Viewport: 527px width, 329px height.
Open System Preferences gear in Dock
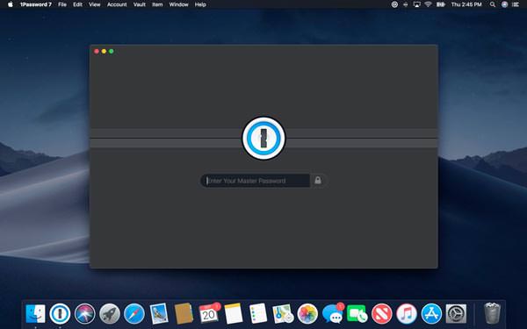(x=456, y=313)
